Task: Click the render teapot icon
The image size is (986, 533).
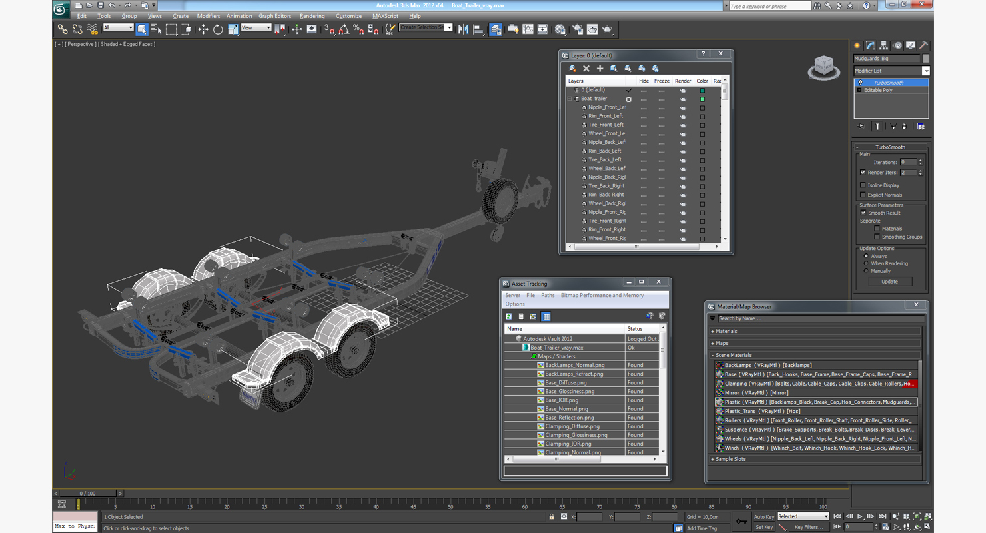Action: 607,29
